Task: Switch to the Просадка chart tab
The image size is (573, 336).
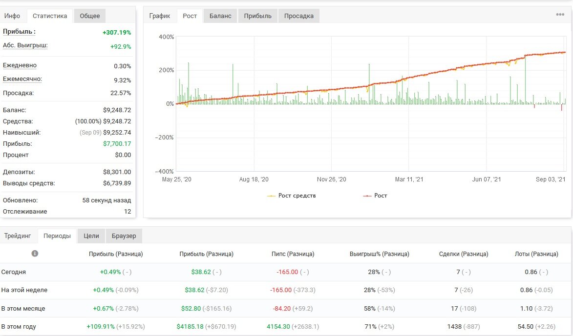Action: (299, 16)
